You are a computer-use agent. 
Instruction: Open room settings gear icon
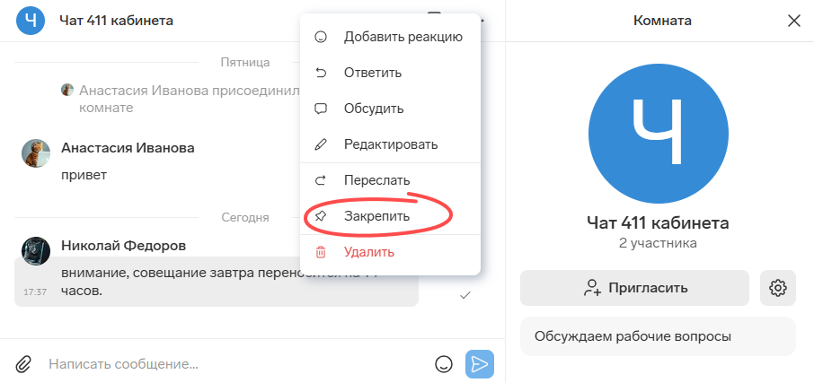(778, 288)
